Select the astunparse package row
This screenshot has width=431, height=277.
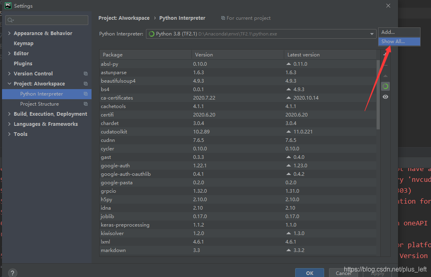coord(238,72)
